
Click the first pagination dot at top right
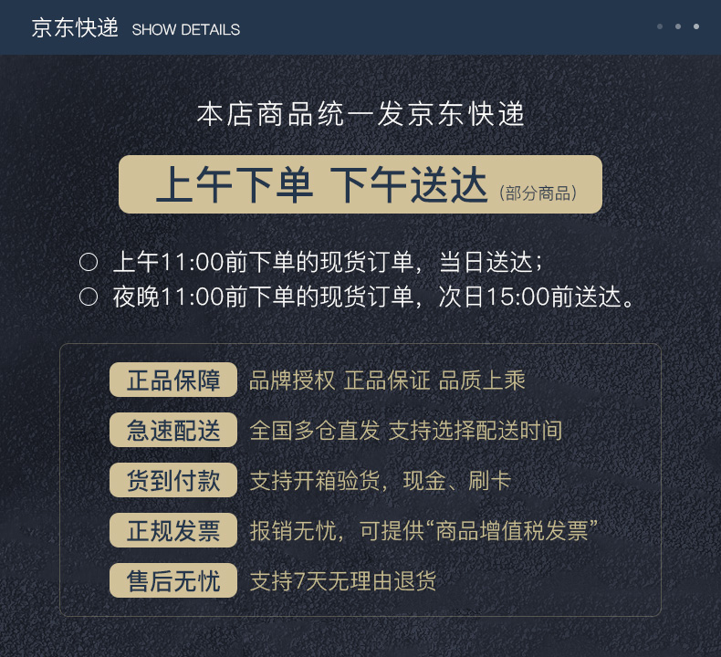click(660, 26)
